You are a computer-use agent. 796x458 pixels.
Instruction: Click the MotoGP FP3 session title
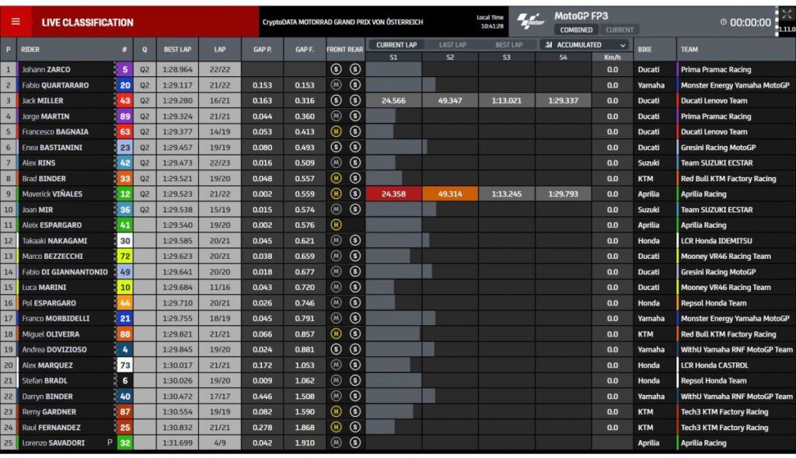[581, 16]
